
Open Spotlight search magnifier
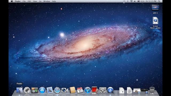tap(159, 1)
